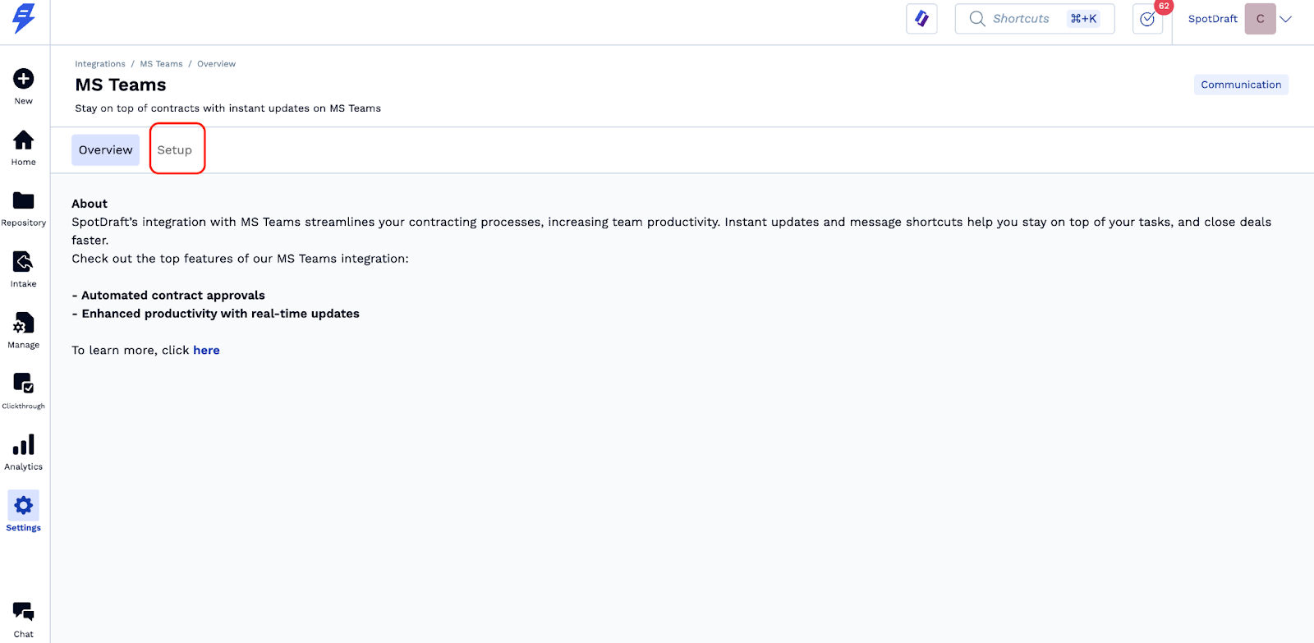Viewport: 1314px width, 643px height.
Task: Click the user avatar labeled C
Action: click(x=1260, y=19)
